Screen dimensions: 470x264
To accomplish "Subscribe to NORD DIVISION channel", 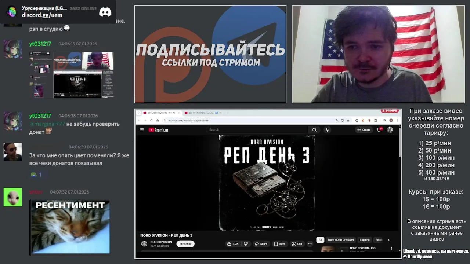I will [185, 244].
